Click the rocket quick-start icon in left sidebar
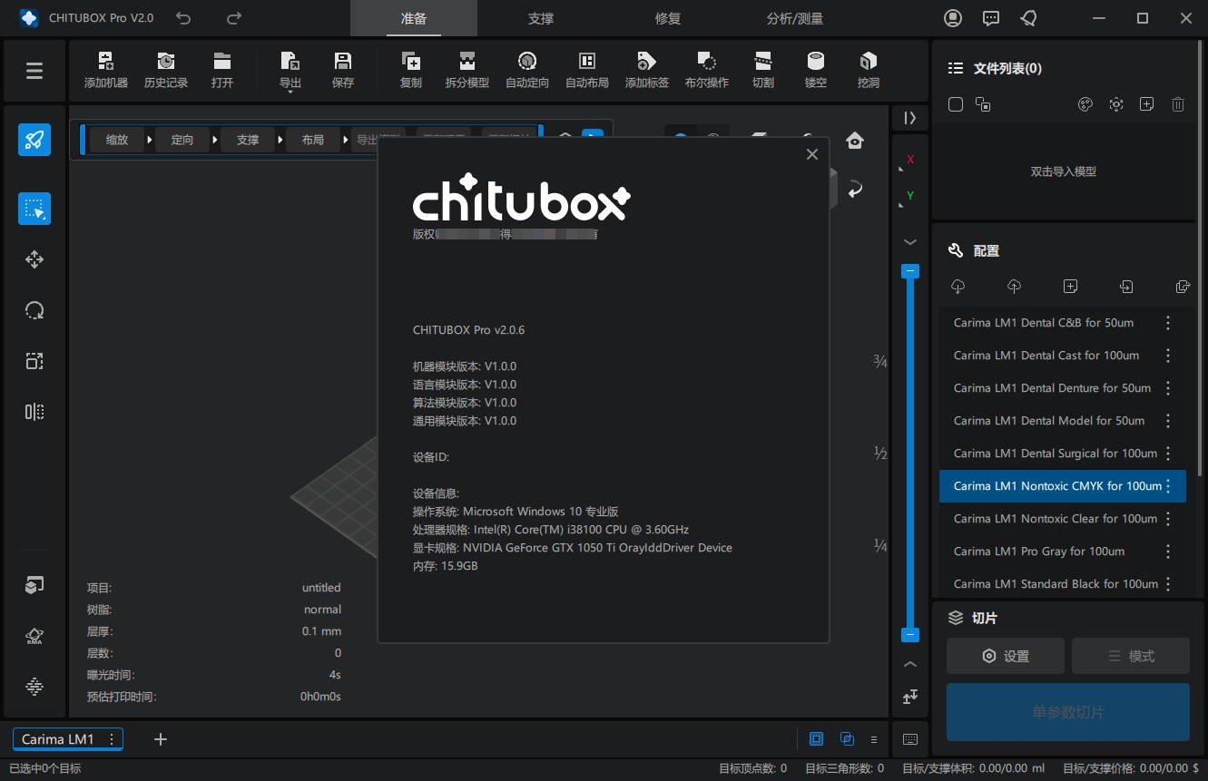 point(34,140)
